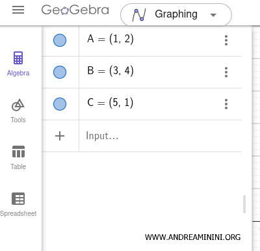Click the Input field
The width and height of the screenshot is (260, 251).
[161, 136]
